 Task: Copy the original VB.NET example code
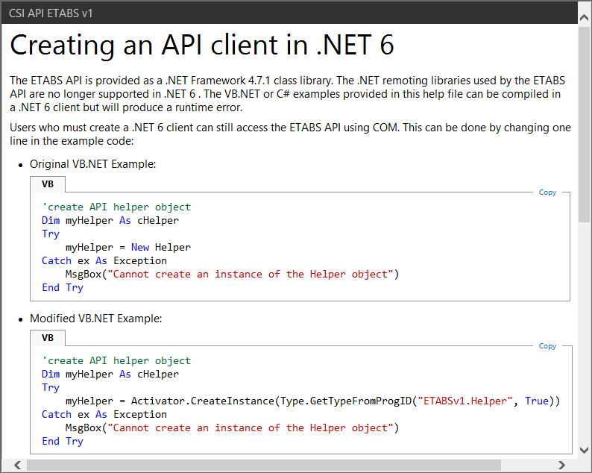[x=547, y=192]
